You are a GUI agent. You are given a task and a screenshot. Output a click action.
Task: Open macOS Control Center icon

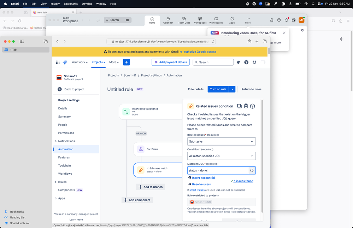[x=320, y=4]
